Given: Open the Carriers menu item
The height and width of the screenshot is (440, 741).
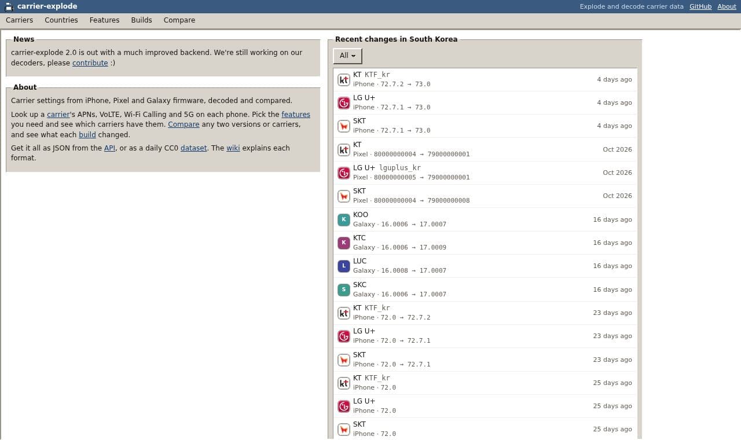Looking at the screenshot, I should tap(20, 20).
